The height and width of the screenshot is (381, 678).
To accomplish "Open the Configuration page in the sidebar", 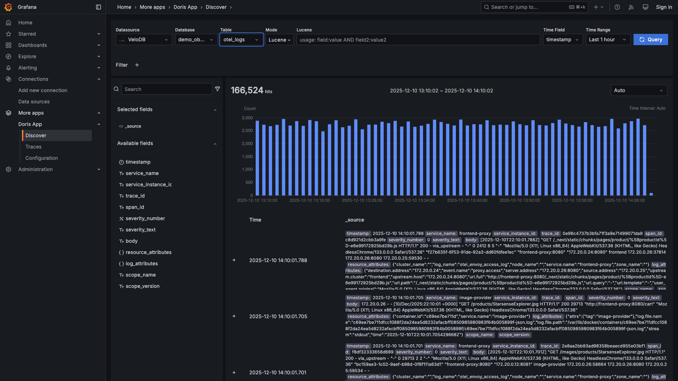I will 41,158.
